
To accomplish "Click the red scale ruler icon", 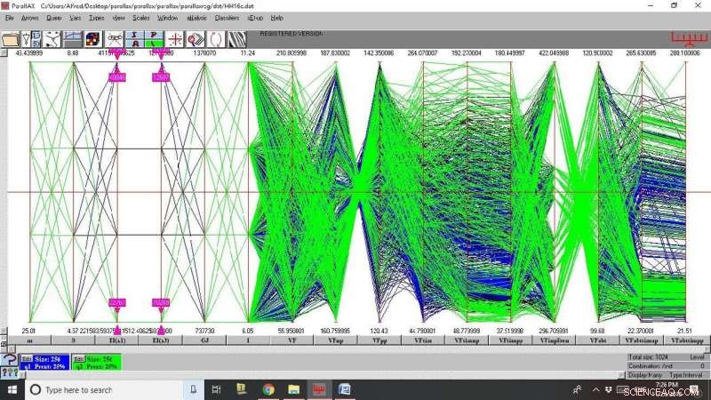I will [689, 39].
